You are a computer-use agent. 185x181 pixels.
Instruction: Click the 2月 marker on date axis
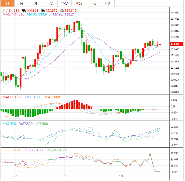click(16, 176)
